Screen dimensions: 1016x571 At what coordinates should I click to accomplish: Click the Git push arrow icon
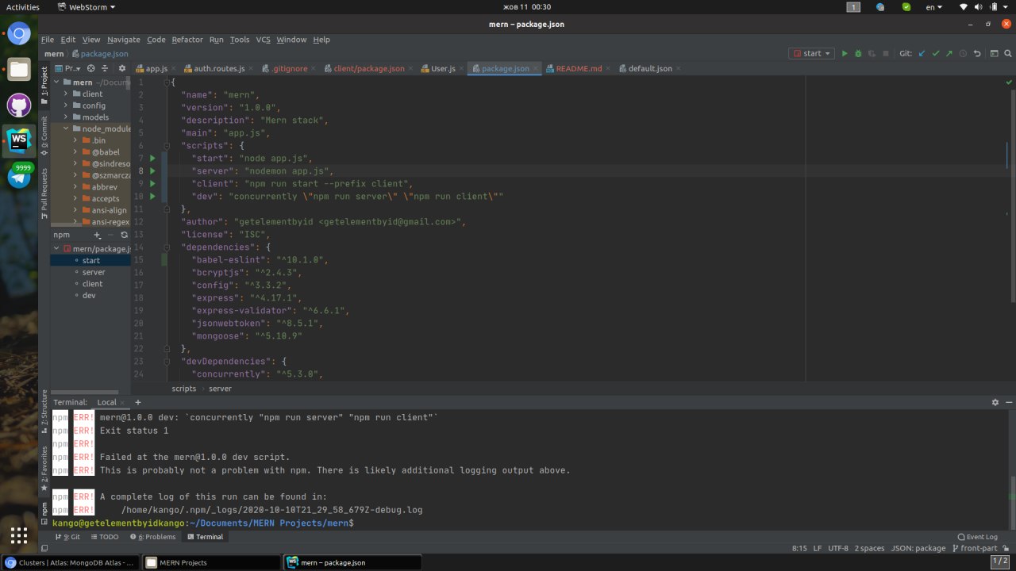(x=949, y=54)
